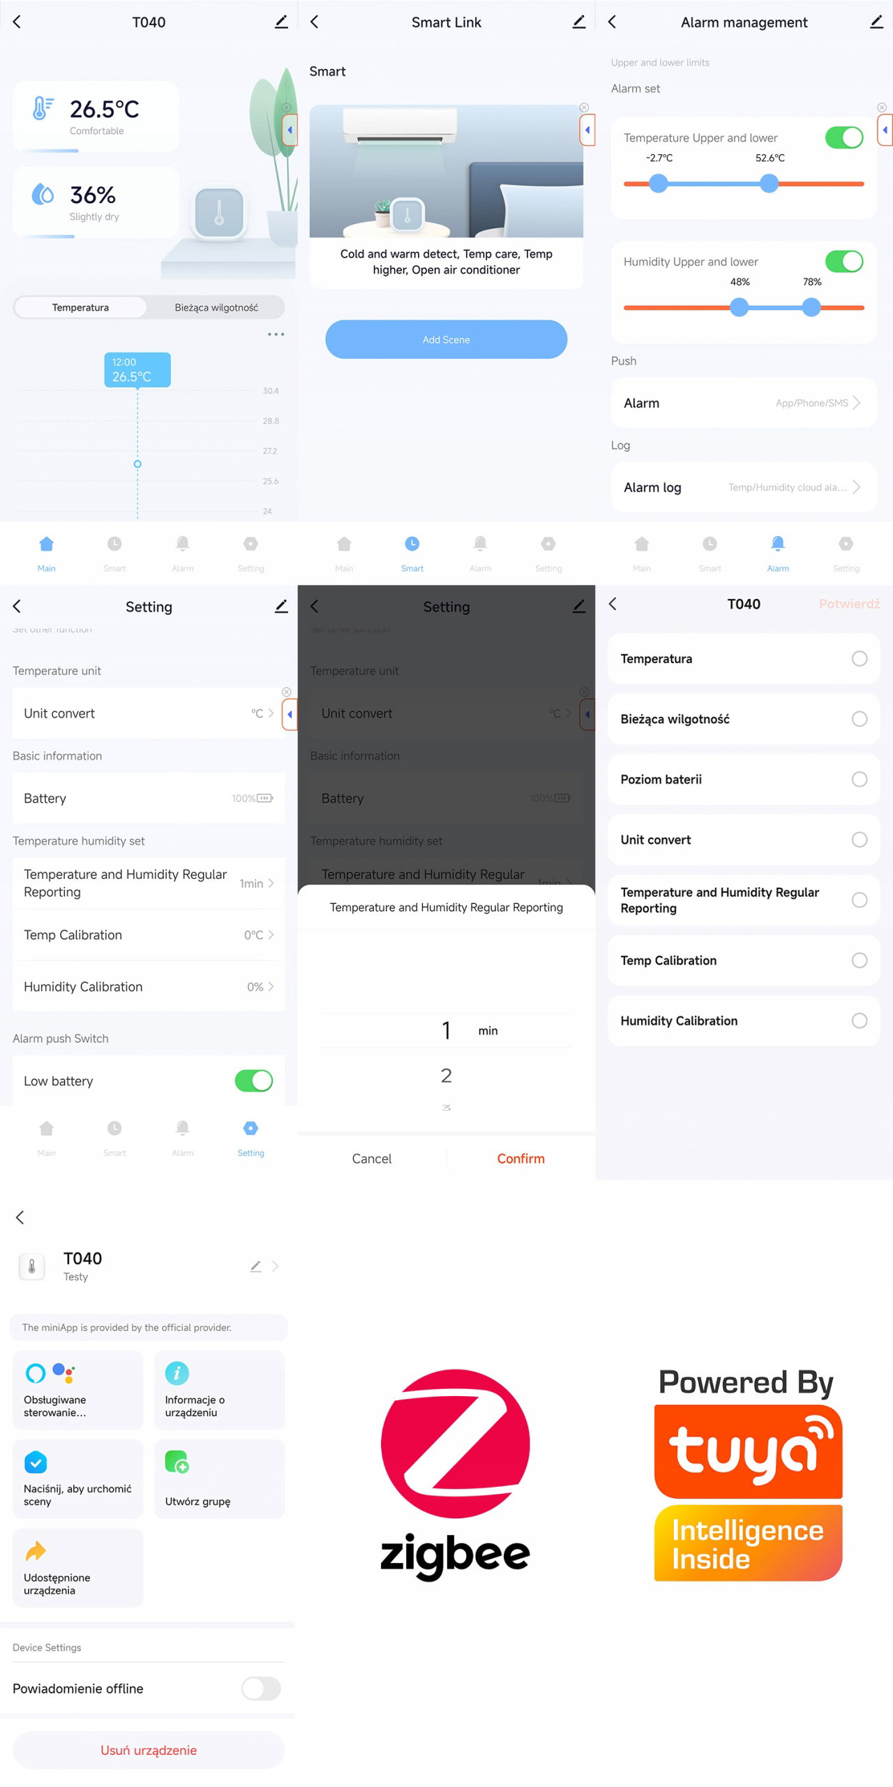The width and height of the screenshot is (893, 1787).
Task: Select the Poziom baterii radio option
Action: [860, 779]
